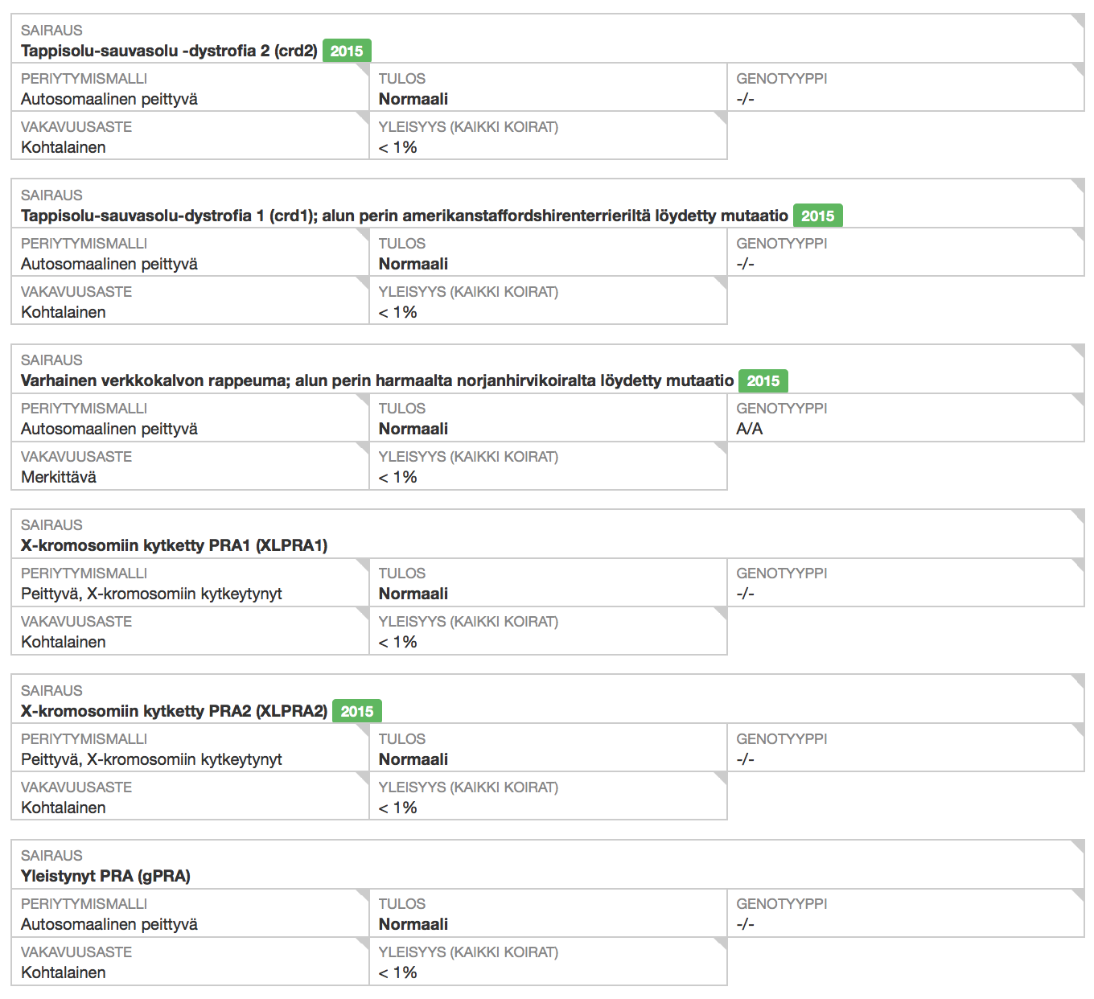Click the 2015 badge beside the XLPRA2 title

356,711
